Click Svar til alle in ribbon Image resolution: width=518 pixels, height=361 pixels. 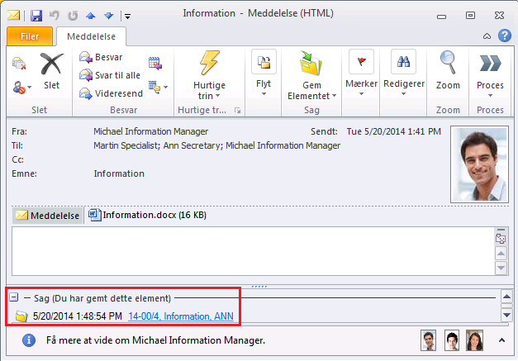[x=110, y=75]
